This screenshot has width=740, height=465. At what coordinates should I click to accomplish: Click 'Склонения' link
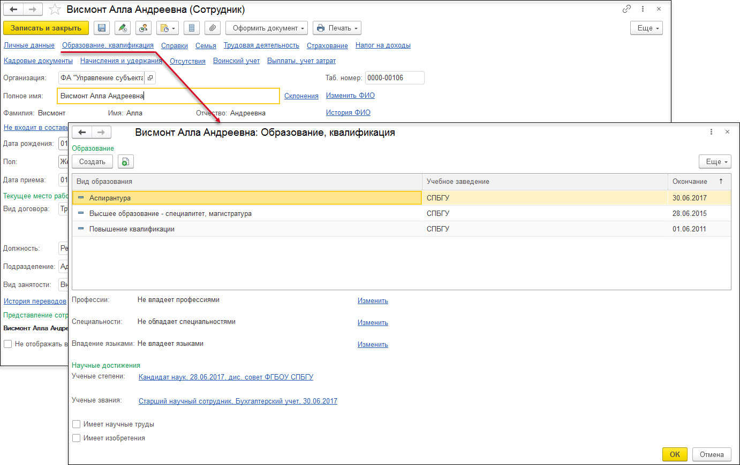click(x=301, y=96)
